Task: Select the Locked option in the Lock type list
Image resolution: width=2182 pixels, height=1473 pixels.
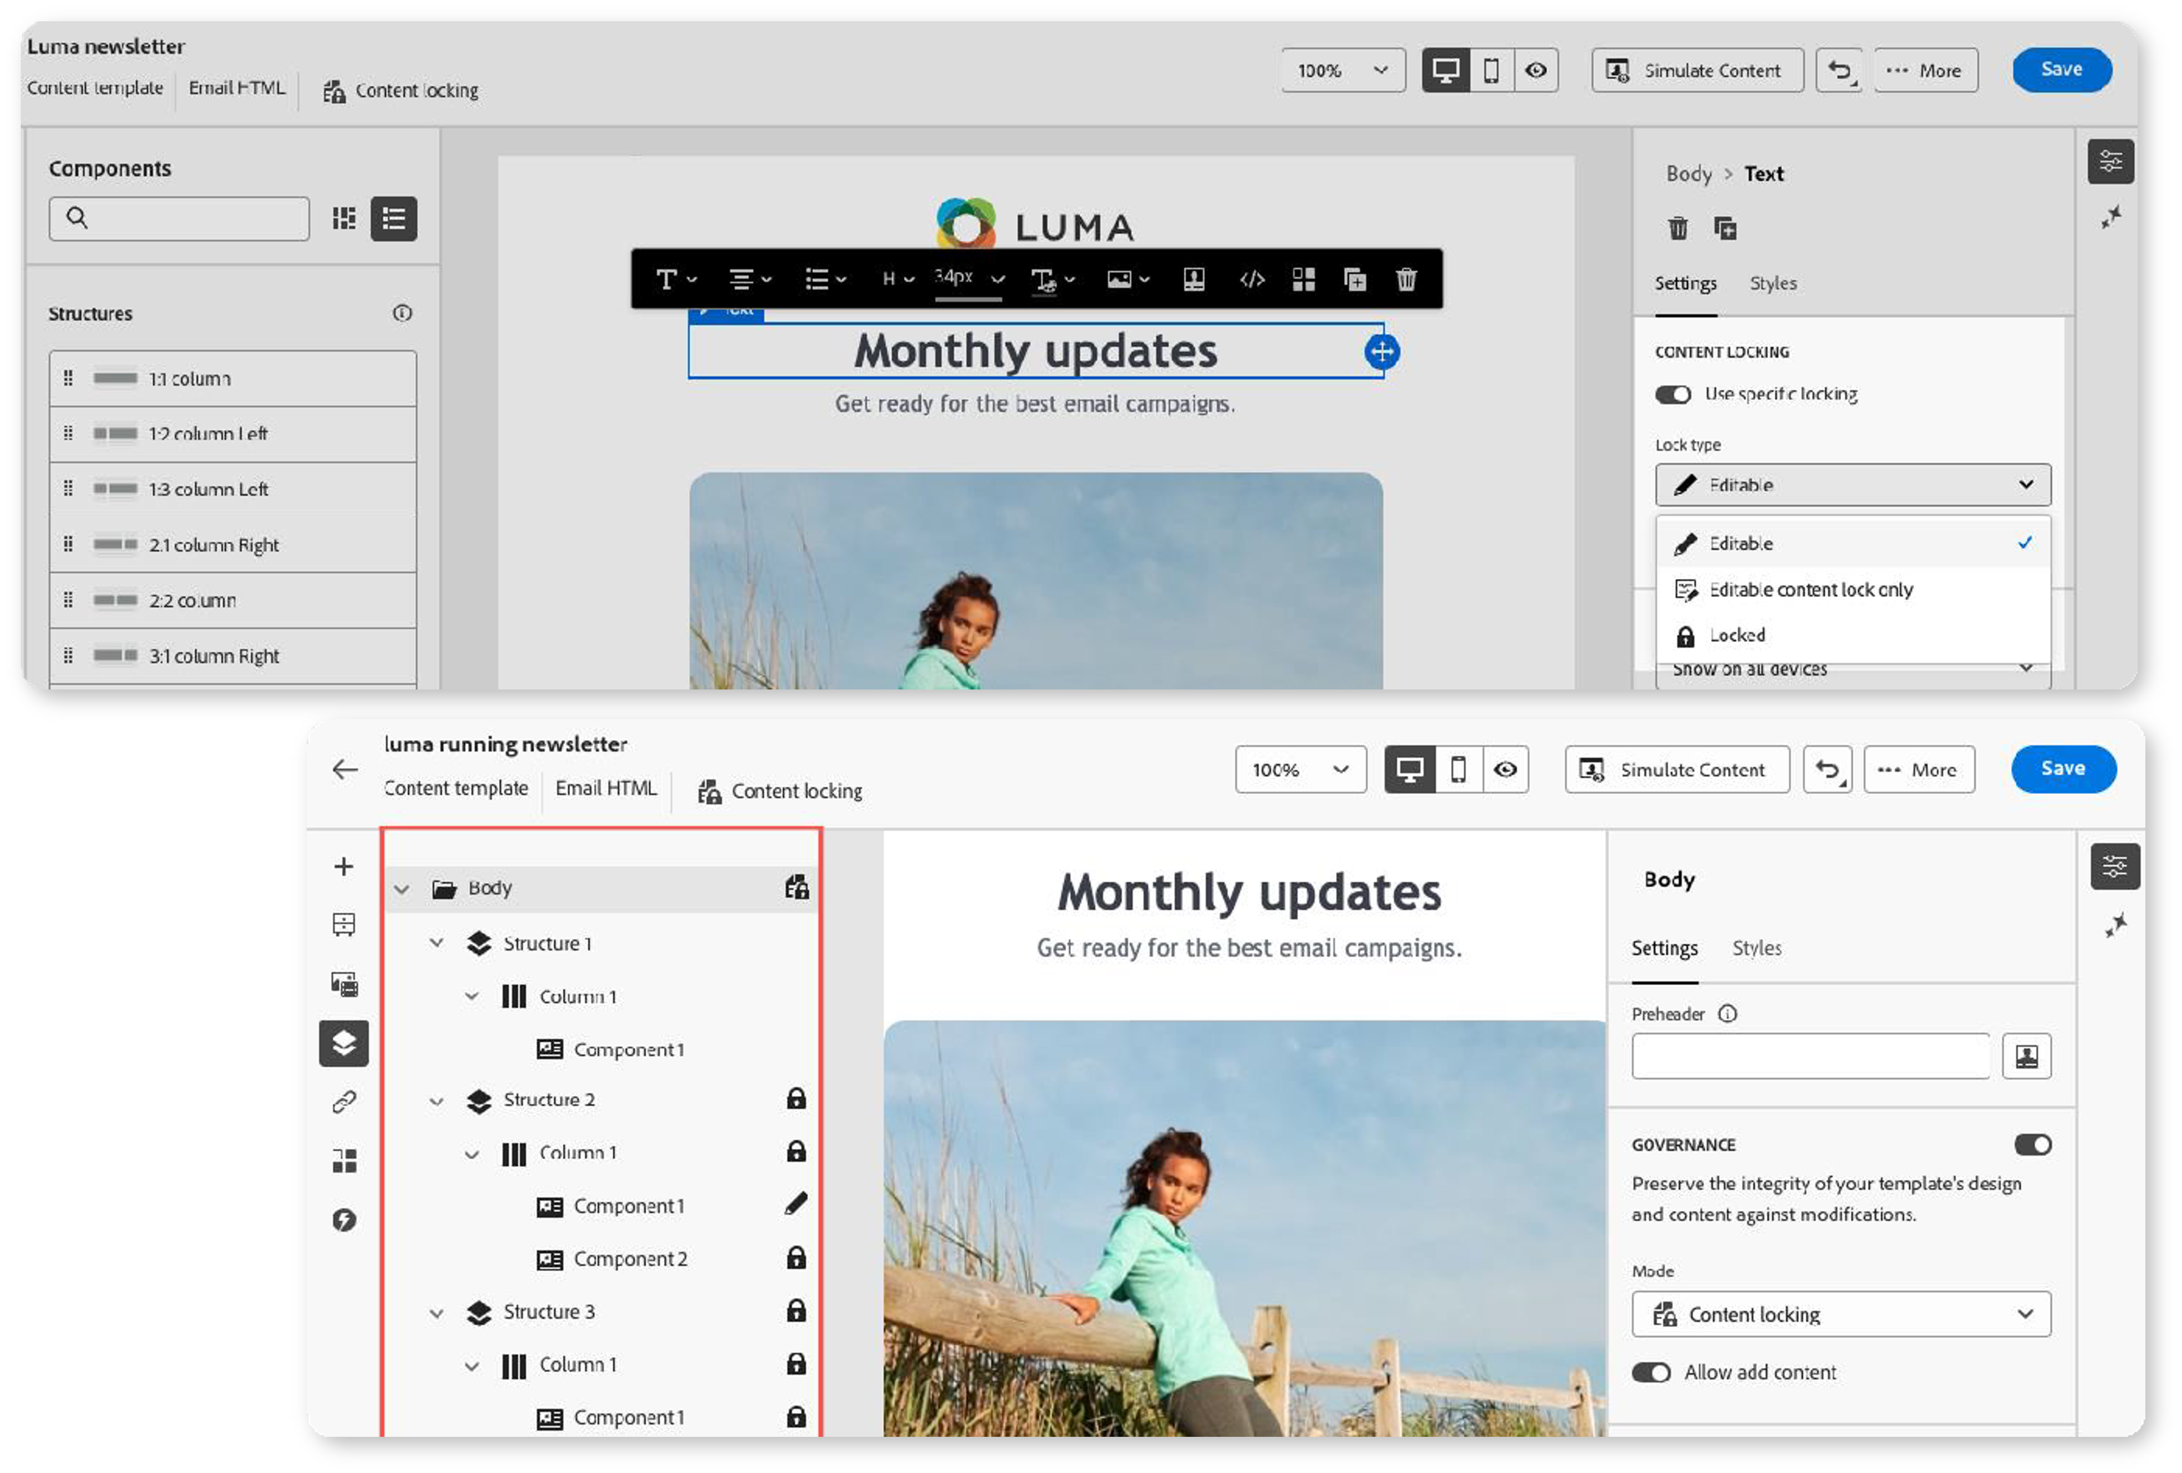Action: click(1737, 635)
